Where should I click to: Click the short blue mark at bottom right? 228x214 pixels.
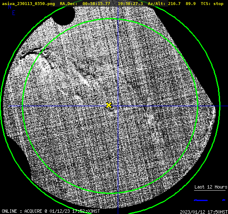224,200
